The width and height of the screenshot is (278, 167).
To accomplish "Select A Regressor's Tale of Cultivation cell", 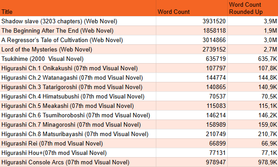I will pos(78,40).
